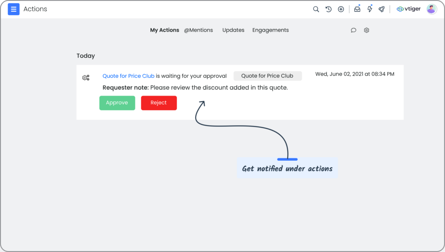Viewport: 445px width, 252px height.
Task: Click the Today section heading
Action: 86,56
